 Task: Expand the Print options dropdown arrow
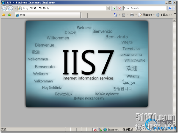[136, 15]
